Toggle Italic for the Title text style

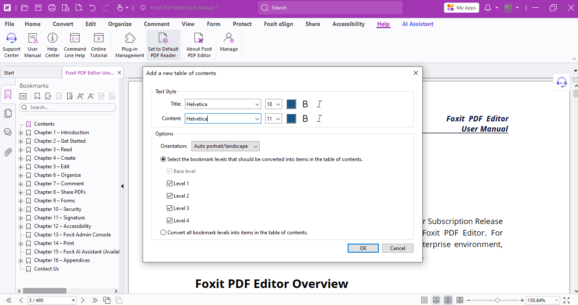(x=319, y=104)
